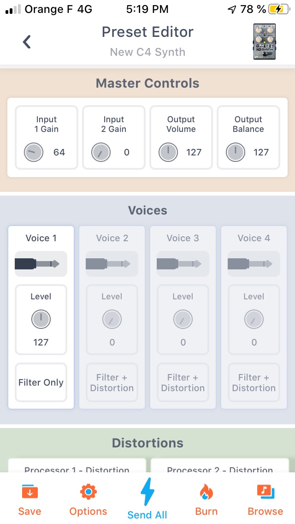The width and height of the screenshot is (295, 524).
Task: Open the Options gear
Action: click(x=88, y=498)
